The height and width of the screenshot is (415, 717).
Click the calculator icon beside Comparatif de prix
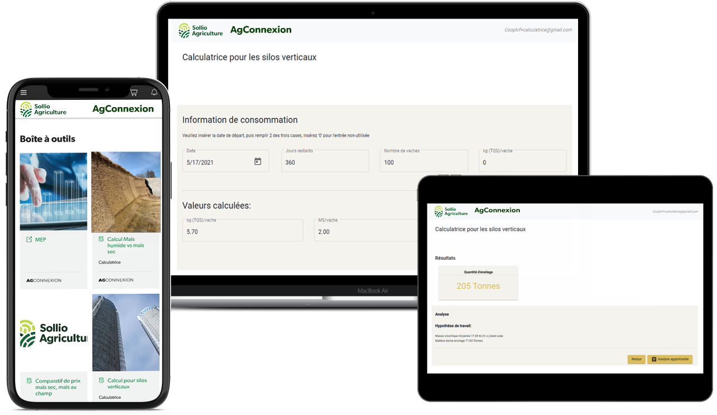pyautogui.click(x=30, y=381)
